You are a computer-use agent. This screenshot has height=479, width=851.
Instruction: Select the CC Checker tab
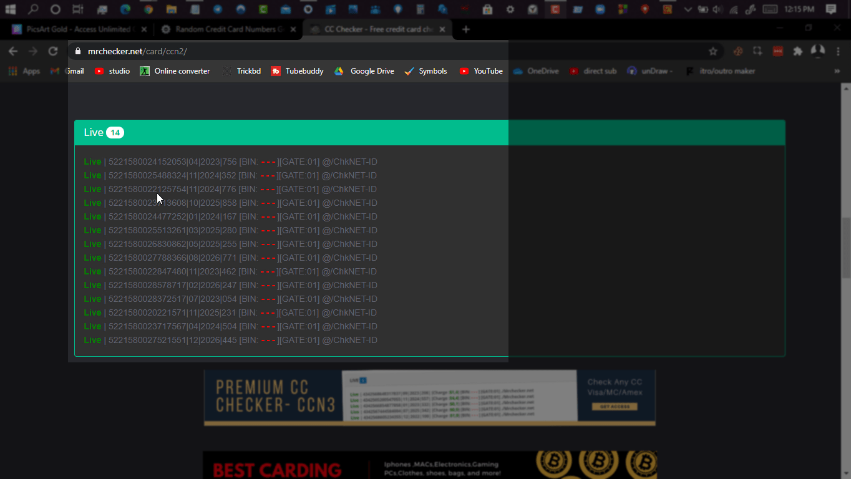(378, 29)
